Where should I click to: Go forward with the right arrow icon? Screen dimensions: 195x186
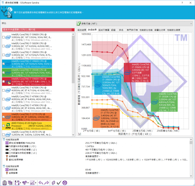coord(47,183)
